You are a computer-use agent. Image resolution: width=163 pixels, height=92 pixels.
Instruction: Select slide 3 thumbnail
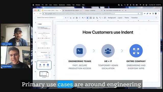(44, 45)
